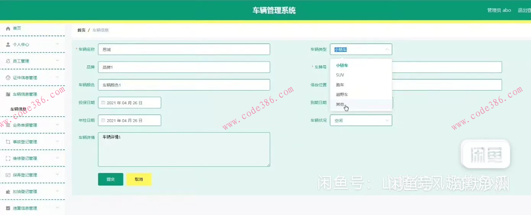Click the 维修登记管理 frame icon
Viewport: 531px width, 215px height.
point(8,158)
